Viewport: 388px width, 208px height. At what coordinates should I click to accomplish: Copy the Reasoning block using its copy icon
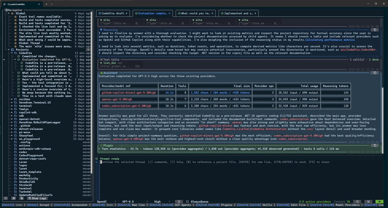tap(374, 29)
